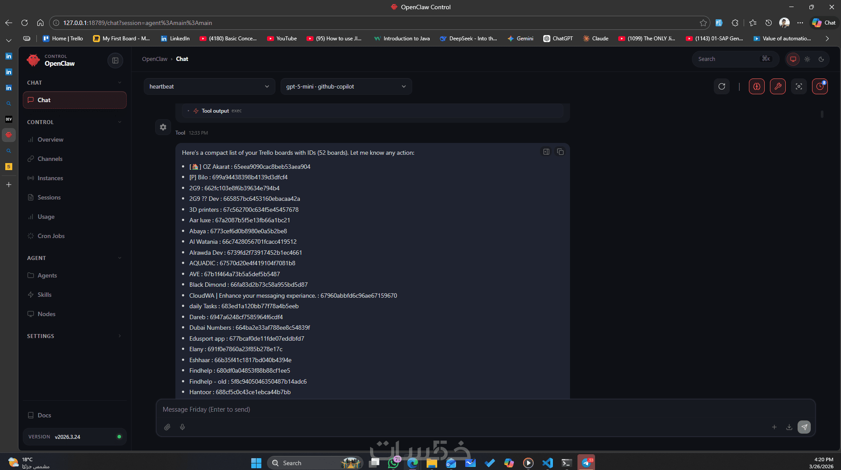Open Cron Jobs in sidebar

(x=75, y=236)
